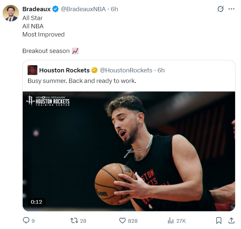Open the more options menu
Viewport: 241px width, 229px height.
(231, 9)
